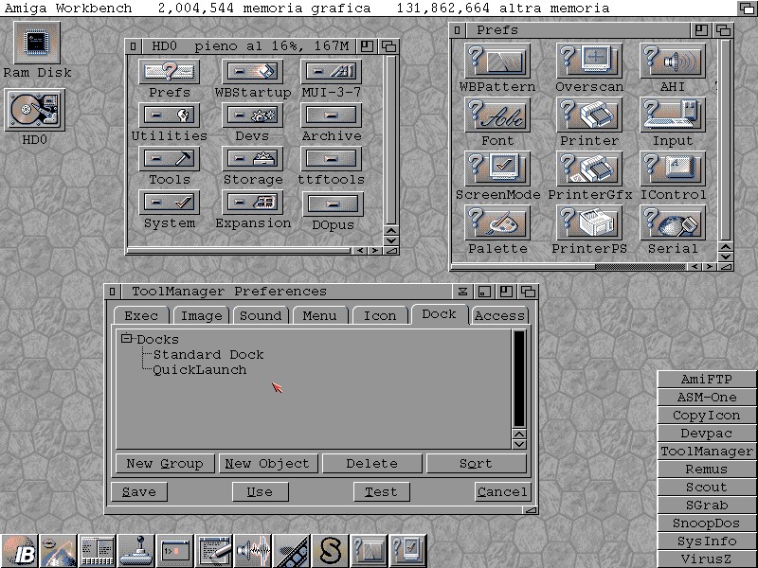
Task: Collapse the Docks tree node
Action: pyautogui.click(x=126, y=339)
